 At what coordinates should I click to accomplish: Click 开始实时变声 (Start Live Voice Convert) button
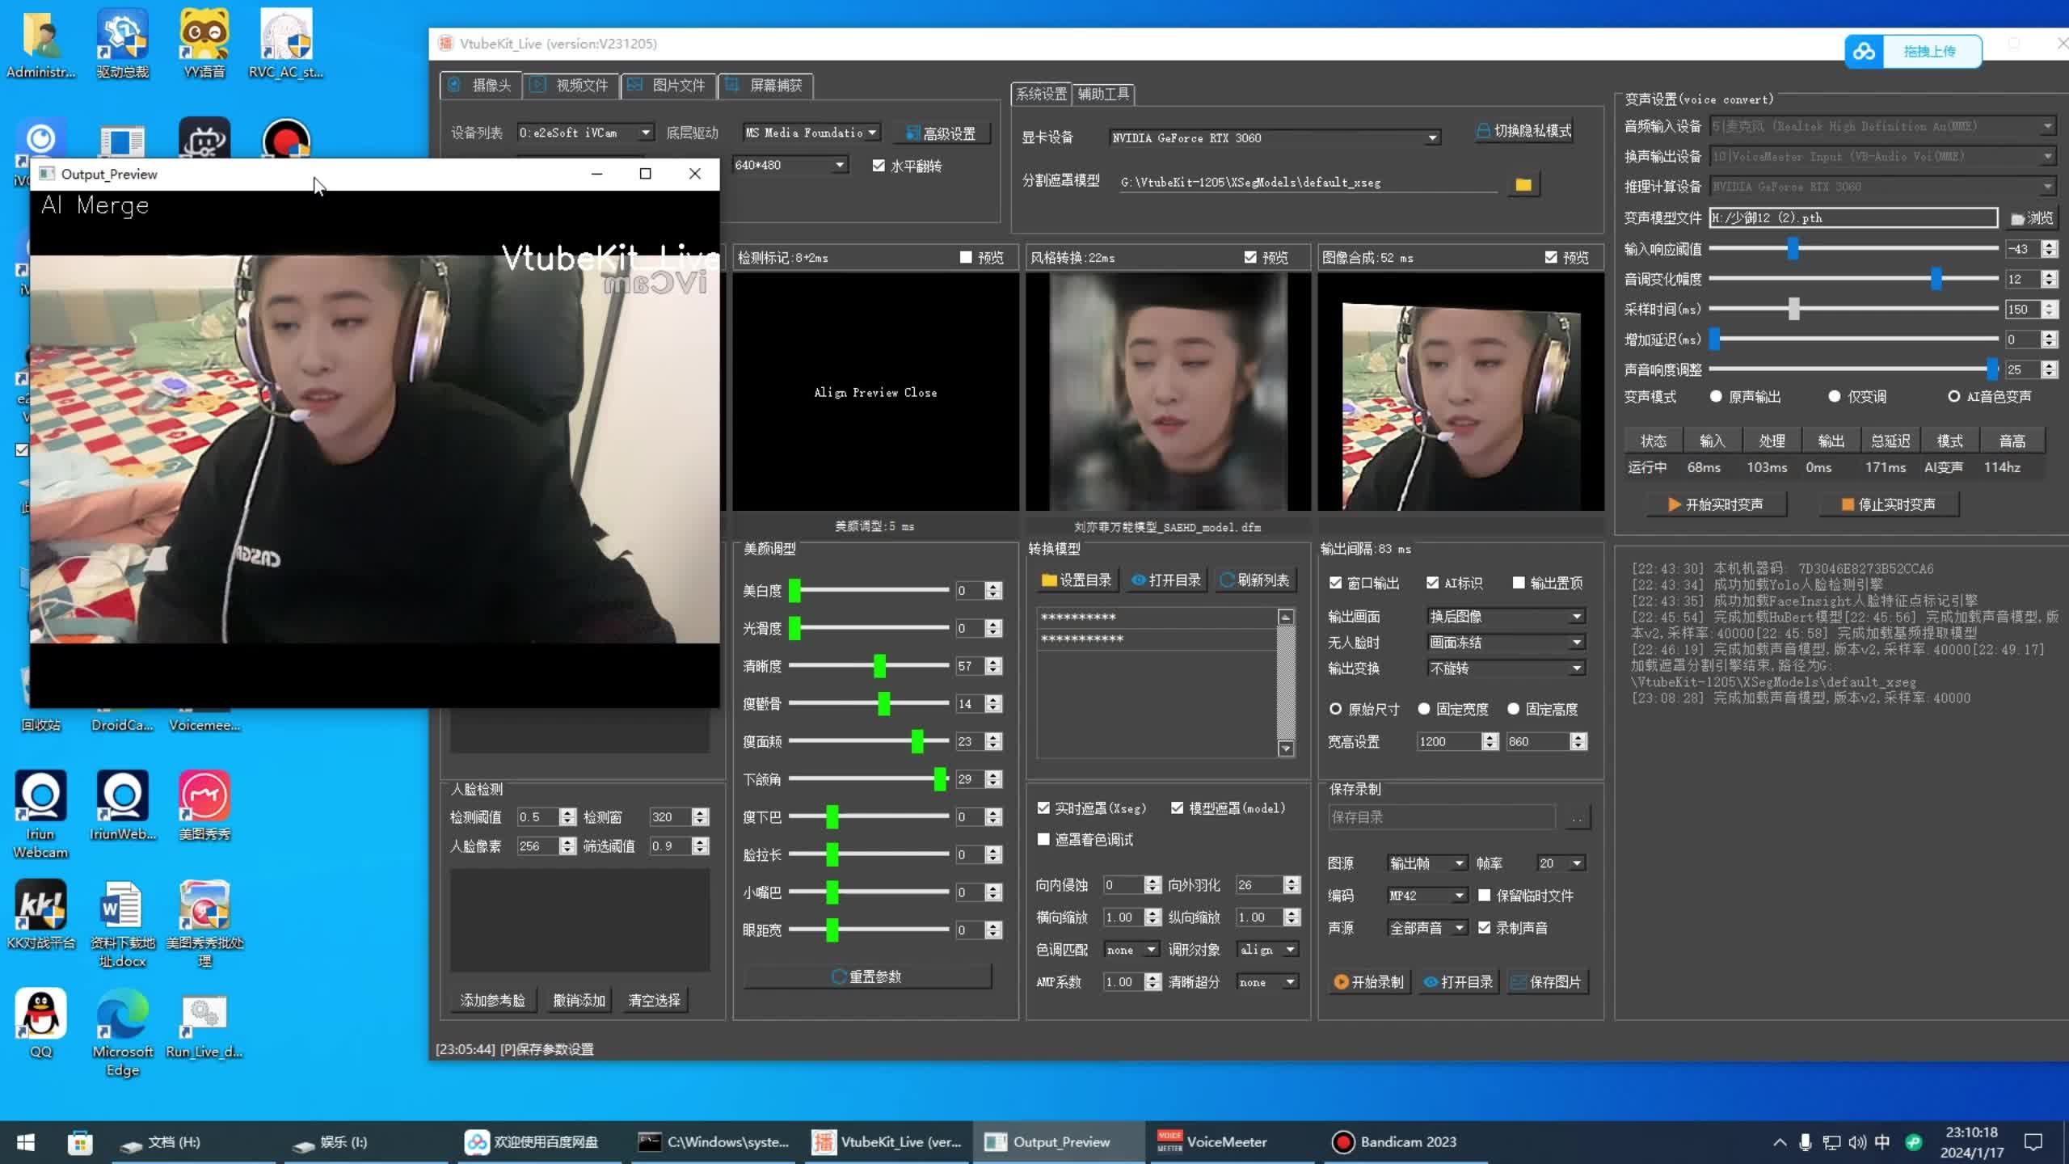1713,504
